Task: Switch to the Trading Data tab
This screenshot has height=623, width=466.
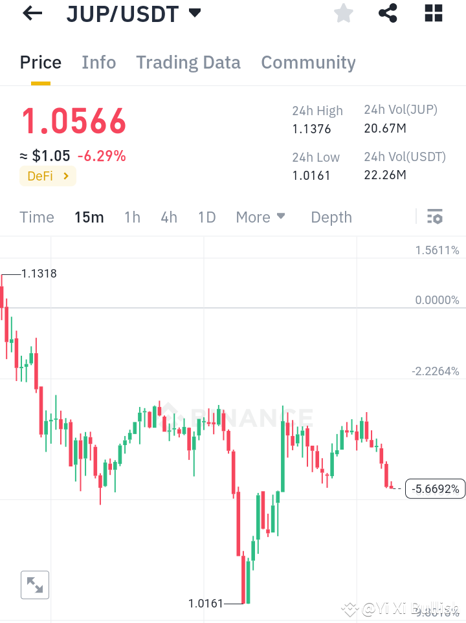Action: [x=188, y=62]
